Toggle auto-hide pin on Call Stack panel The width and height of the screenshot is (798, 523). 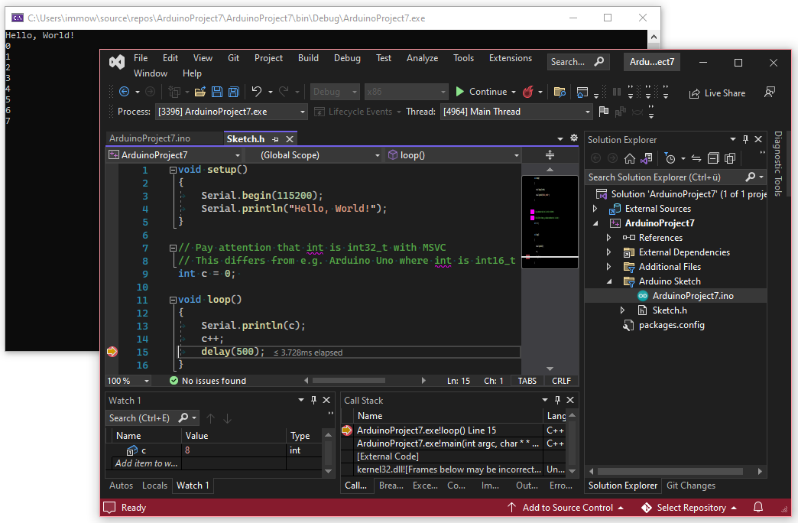point(557,400)
